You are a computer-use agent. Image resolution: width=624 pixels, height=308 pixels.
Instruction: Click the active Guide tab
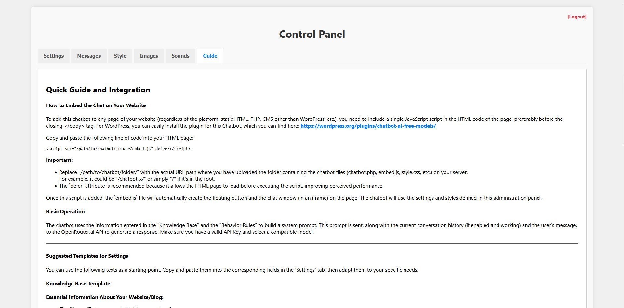click(x=210, y=56)
